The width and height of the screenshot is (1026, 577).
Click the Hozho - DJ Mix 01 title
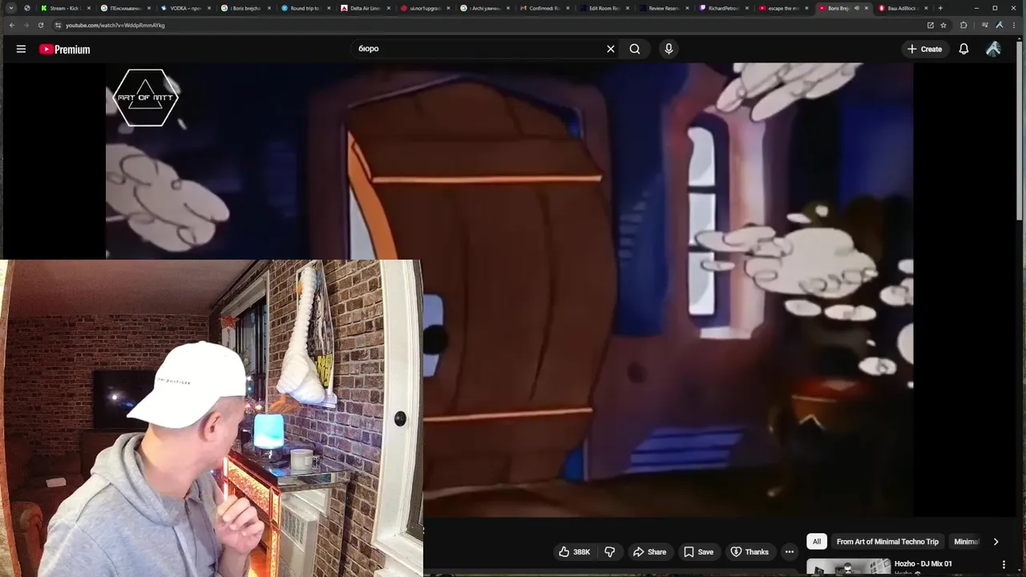[x=923, y=564]
